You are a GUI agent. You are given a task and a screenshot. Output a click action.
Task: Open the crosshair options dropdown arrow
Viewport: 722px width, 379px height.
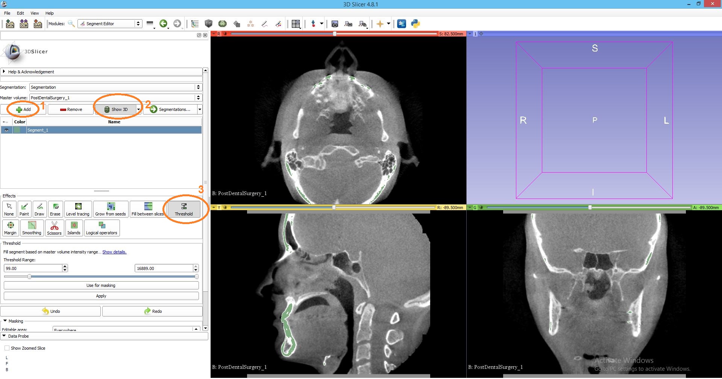click(388, 24)
